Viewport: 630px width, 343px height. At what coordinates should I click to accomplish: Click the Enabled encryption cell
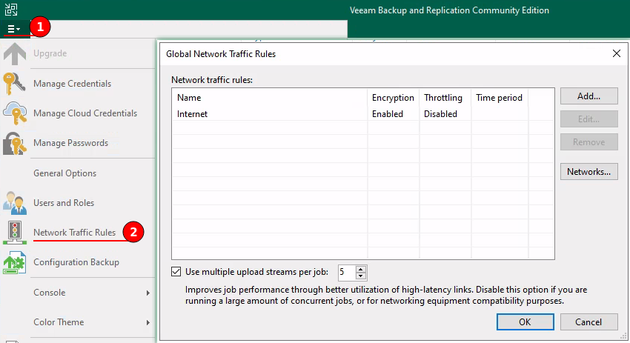(388, 114)
